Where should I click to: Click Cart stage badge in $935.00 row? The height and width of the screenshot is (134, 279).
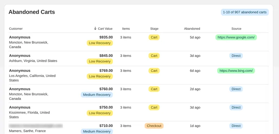pos(154,37)
